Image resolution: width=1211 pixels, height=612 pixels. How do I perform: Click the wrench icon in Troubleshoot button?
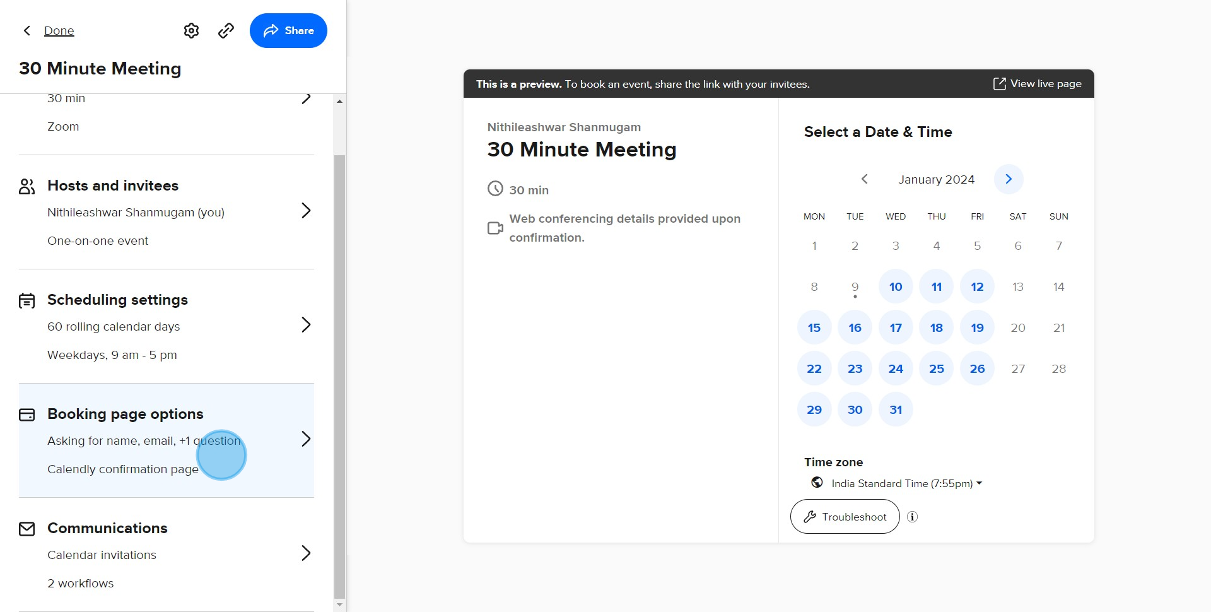(810, 517)
